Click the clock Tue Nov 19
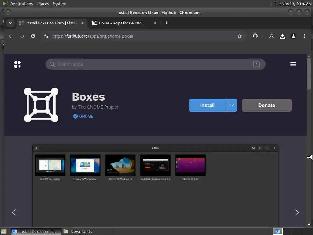Screen dimensions: 313x235 click(x=293, y=4)
